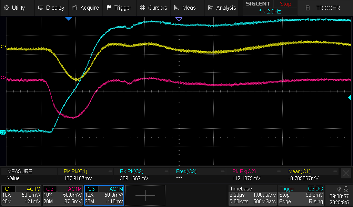Remove the Freq(C3) measurement via minus icon
This screenshot has width=353, height=207.
pos(223,171)
